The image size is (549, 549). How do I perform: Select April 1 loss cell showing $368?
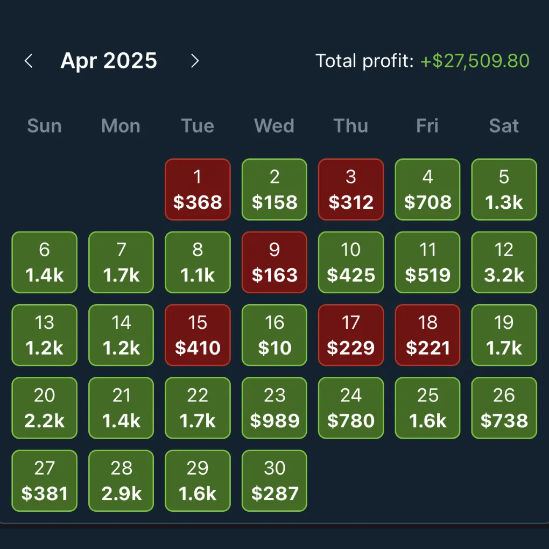198,189
